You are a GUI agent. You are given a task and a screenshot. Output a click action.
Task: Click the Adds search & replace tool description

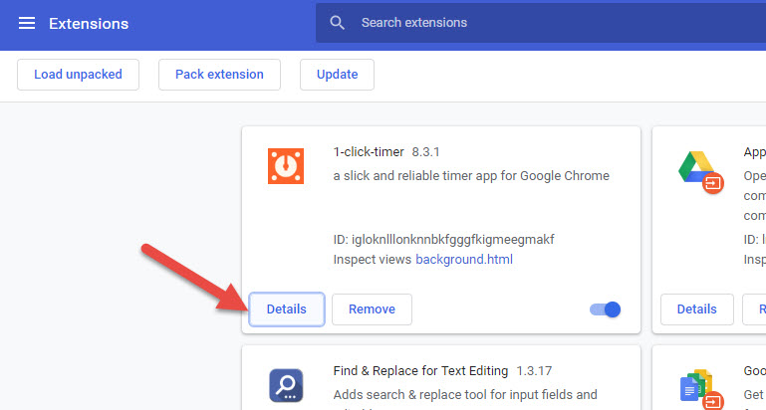tap(465, 394)
